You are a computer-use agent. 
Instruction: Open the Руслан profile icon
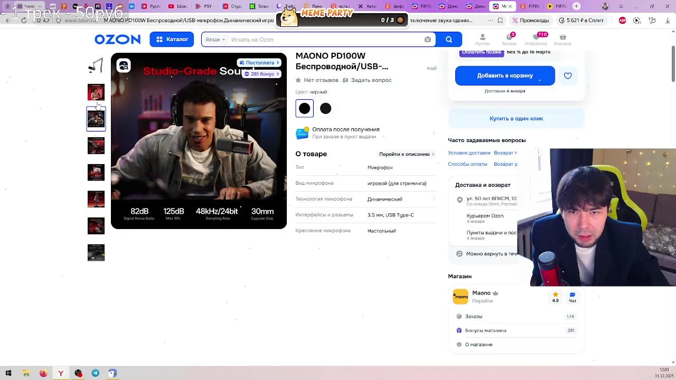point(482,40)
